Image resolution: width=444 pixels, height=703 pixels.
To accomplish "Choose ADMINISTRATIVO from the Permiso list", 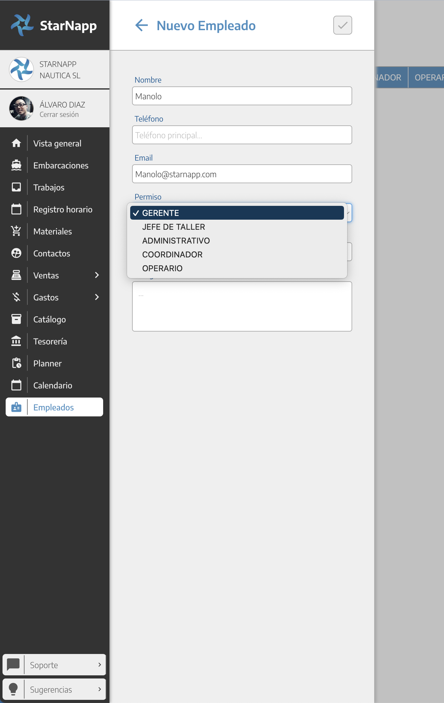I will coord(176,241).
